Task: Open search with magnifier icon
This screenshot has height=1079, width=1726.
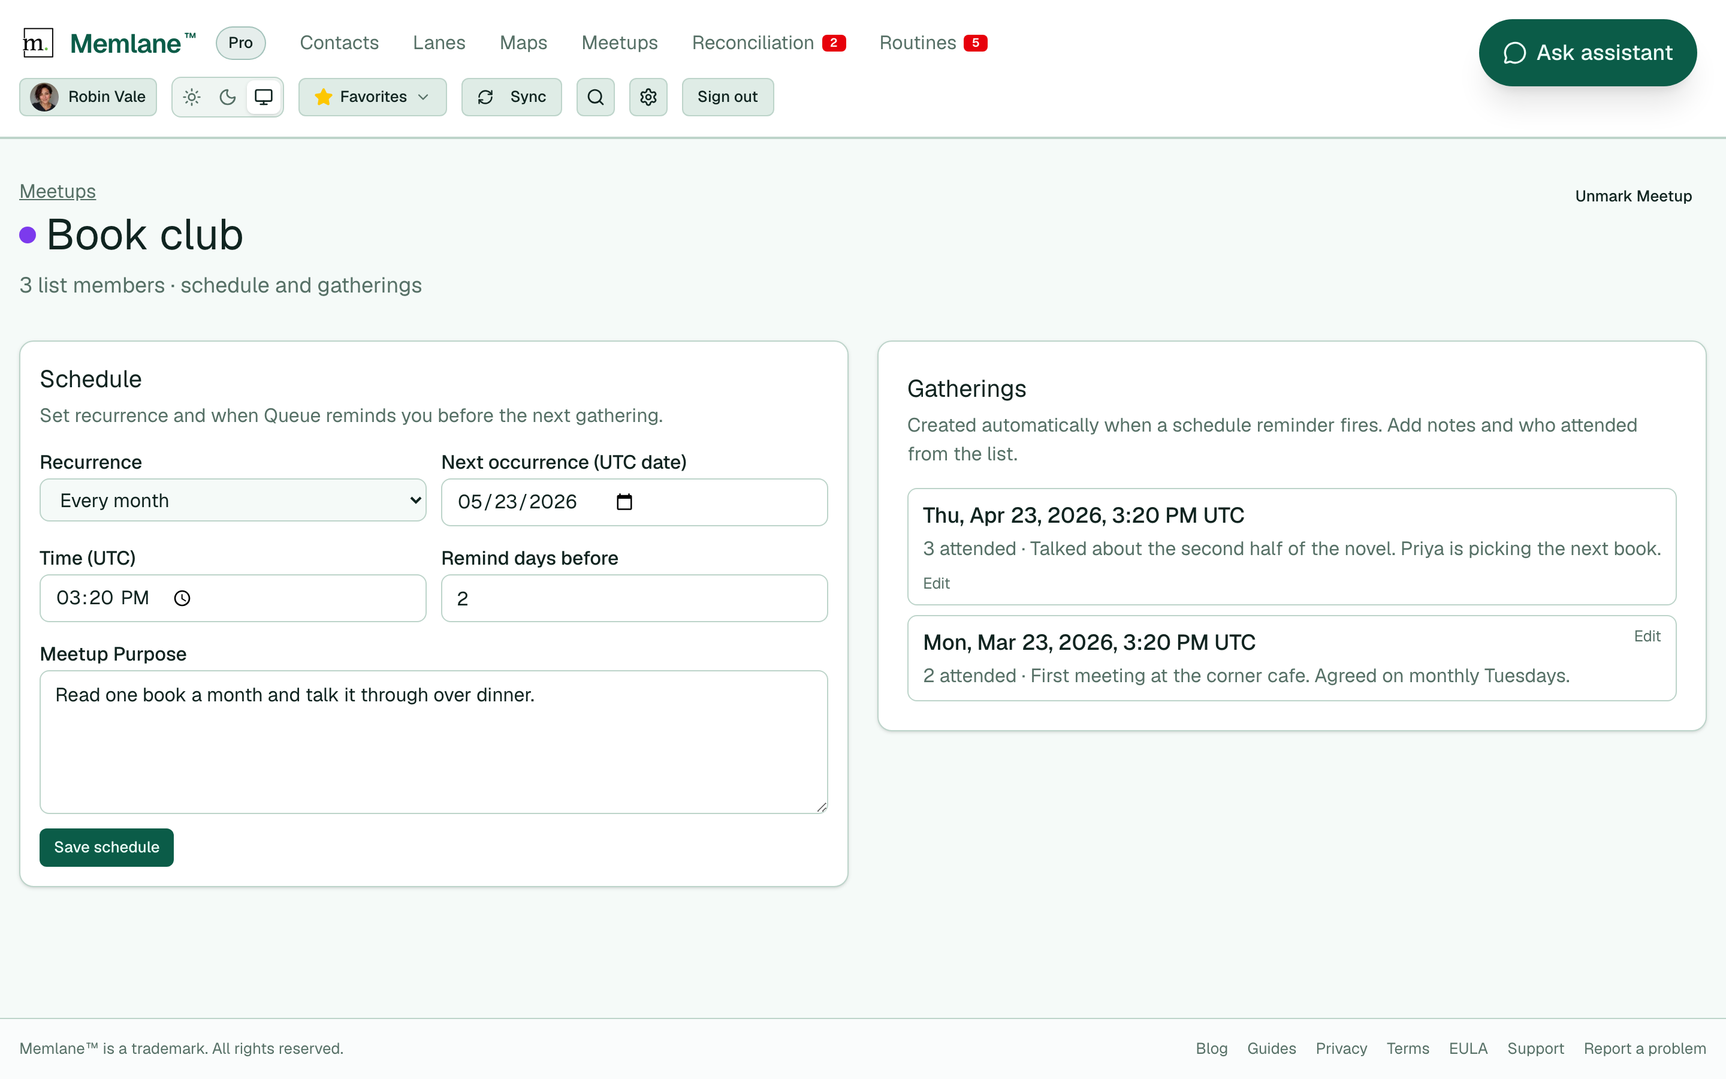Action: [596, 97]
